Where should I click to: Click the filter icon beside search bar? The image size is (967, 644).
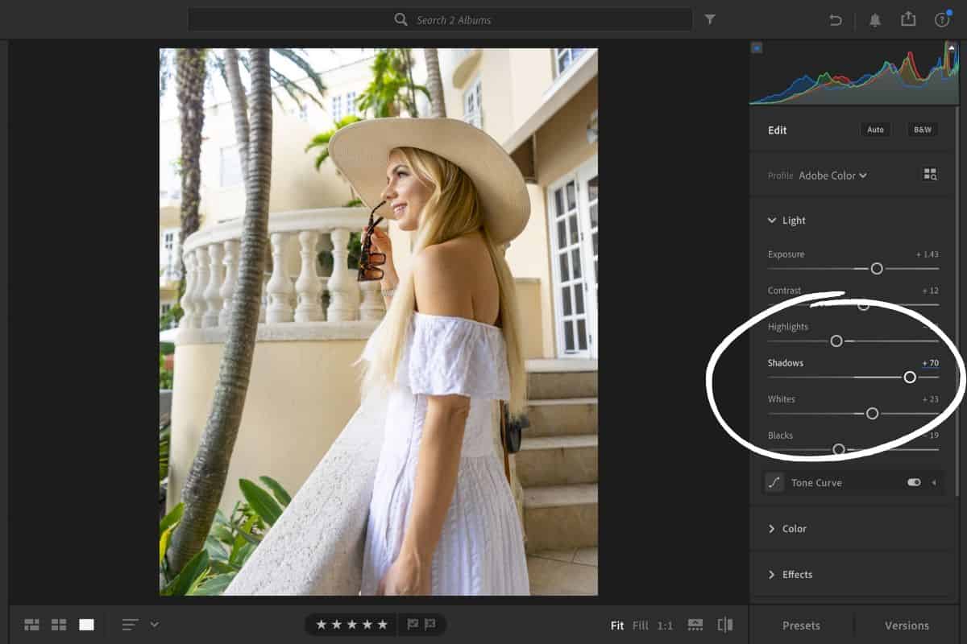710,19
